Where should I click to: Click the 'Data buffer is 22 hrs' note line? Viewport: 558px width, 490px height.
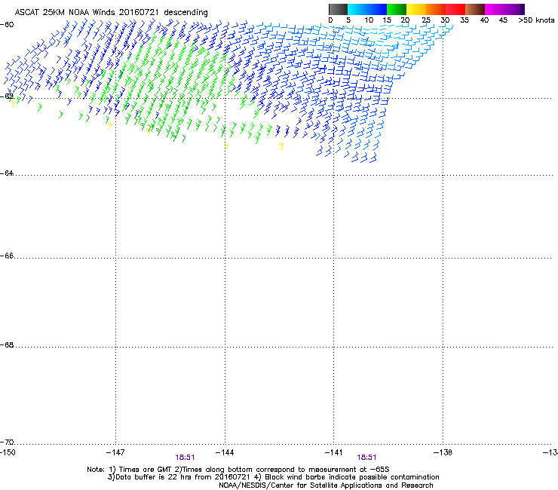(273, 477)
